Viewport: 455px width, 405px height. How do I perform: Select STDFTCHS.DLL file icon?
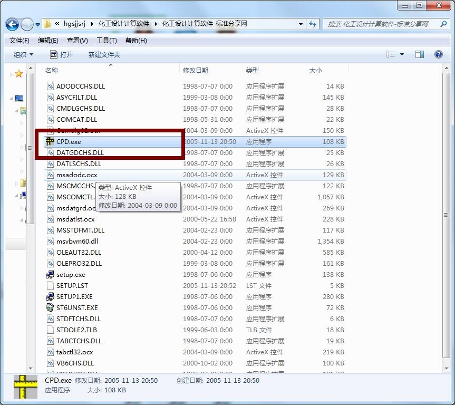point(50,319)
